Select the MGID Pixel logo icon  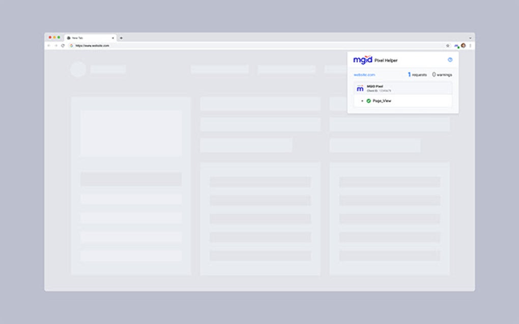pyautogui.click(x=360, y=88)
